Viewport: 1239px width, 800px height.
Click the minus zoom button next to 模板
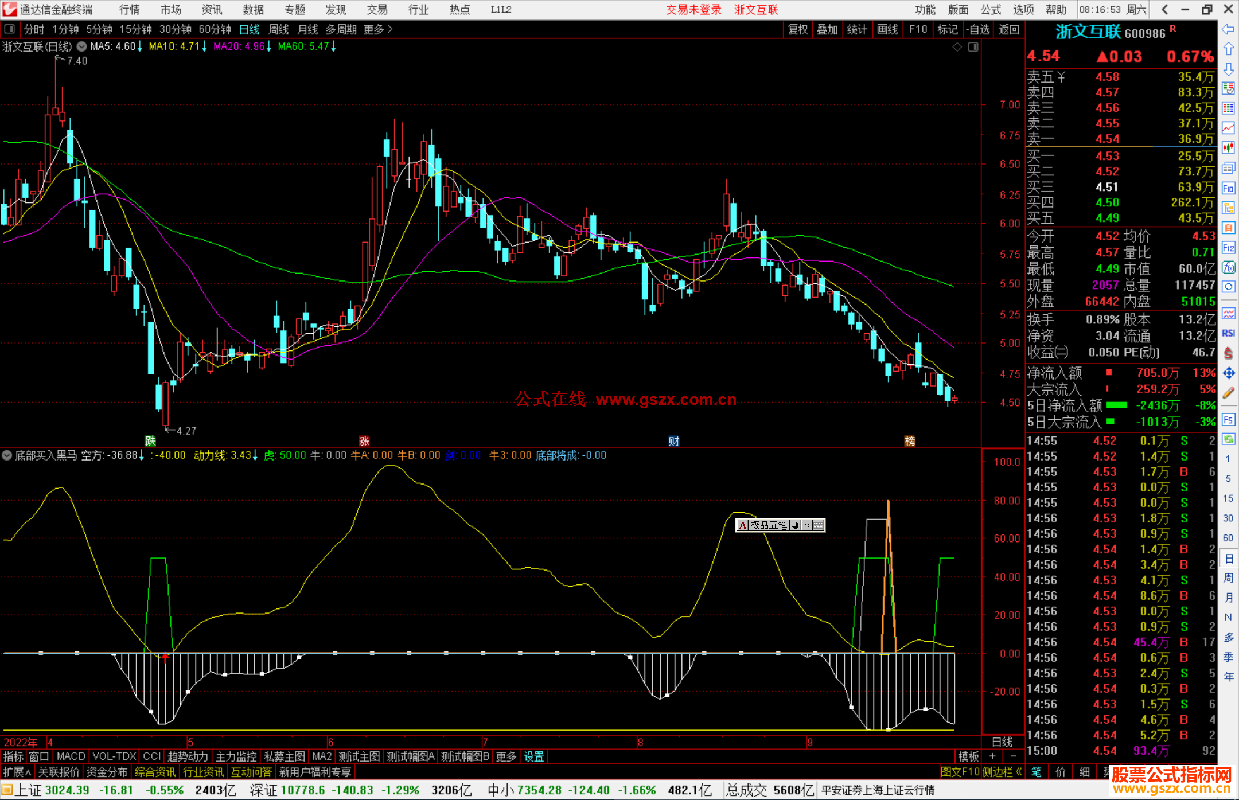pyautogui.click(x=1013, y=756)
